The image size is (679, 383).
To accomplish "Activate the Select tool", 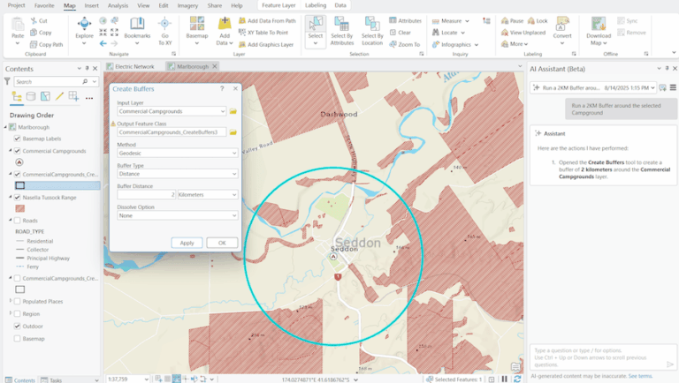I will point(316,28).
